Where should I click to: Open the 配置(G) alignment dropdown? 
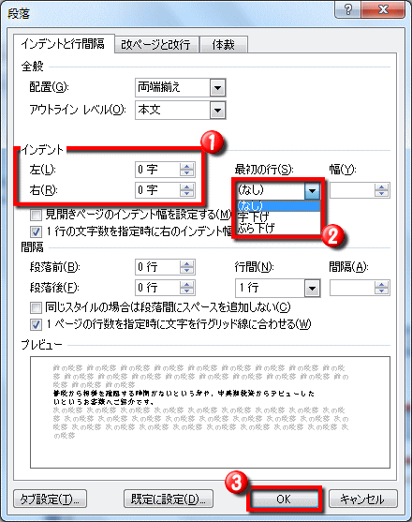(x=217, y=88)
